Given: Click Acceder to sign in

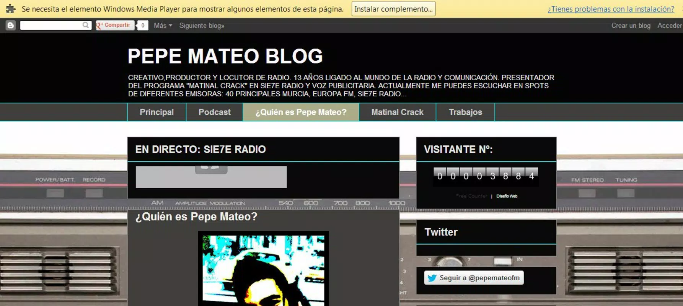Looking at the screenshot, I should coord(670,26).
